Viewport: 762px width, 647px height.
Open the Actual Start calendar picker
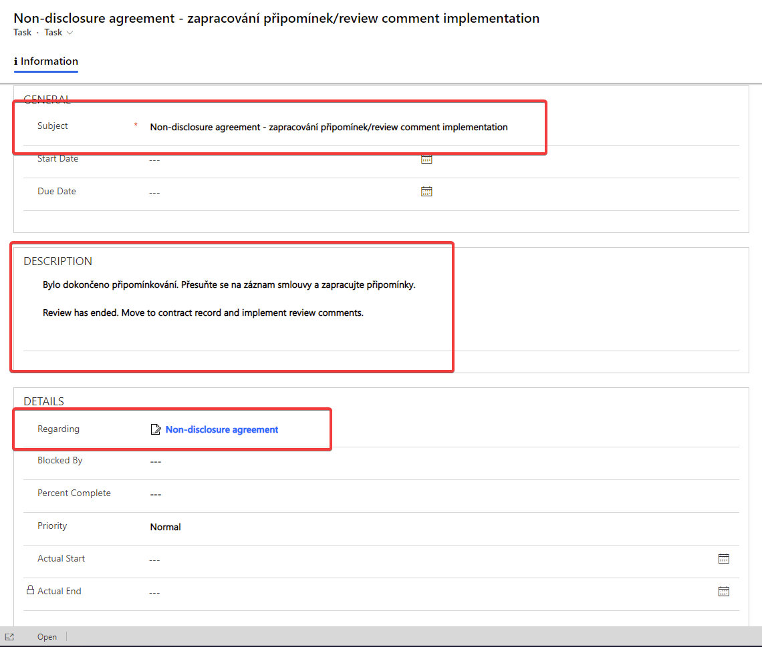[724, 559]
